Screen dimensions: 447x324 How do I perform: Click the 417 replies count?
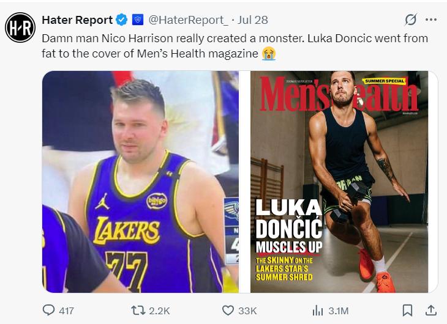[x=66, y=311]
